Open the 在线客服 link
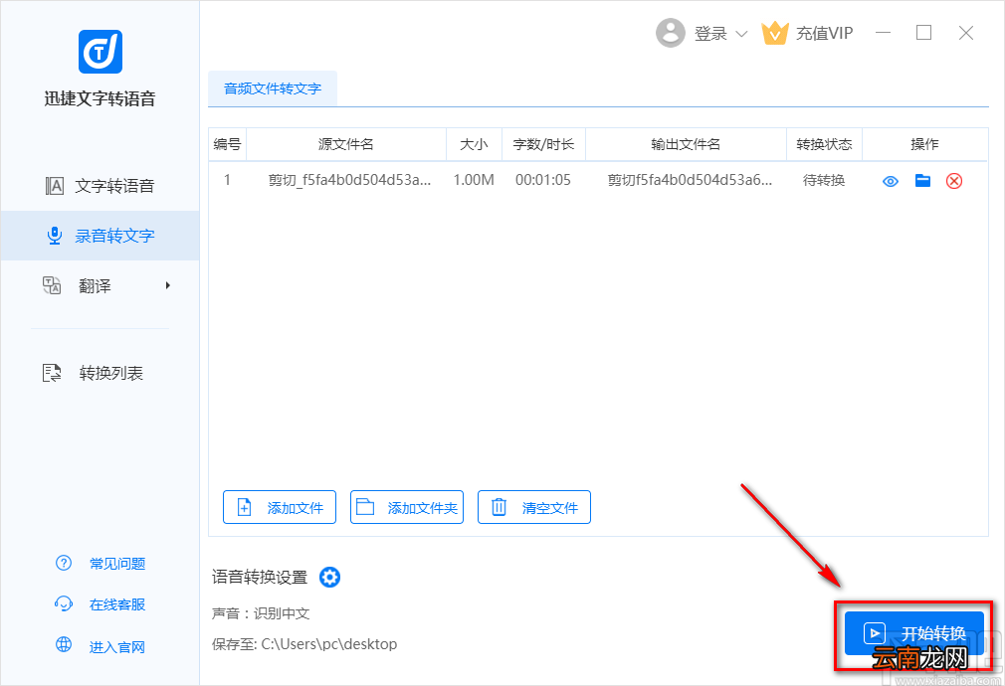The width and height of the screenshot is (1005, 686). [x=117, y=604]
